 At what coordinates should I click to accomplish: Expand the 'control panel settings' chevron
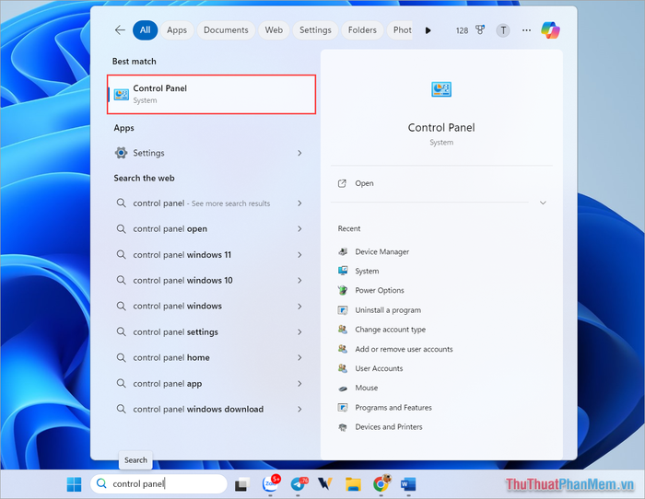[x=299, y=332]
